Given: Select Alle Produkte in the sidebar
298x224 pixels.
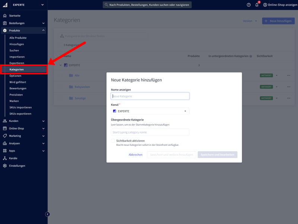Looking at the screenshot, I should (x=18, y=38).
